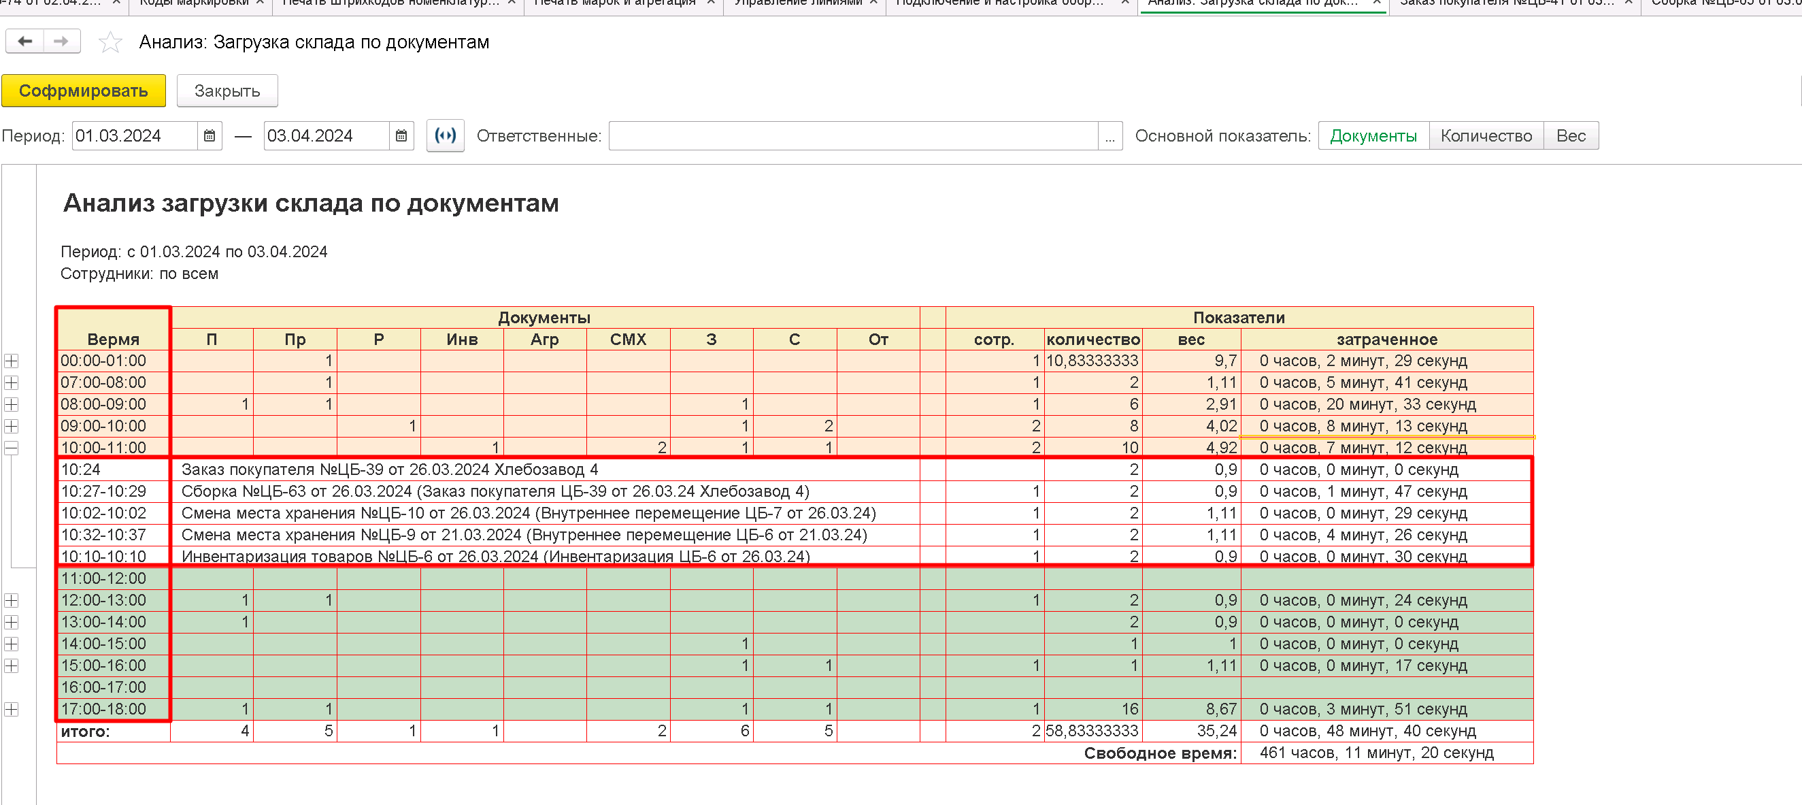1802x805 pixels.
Task: Click the Показатели group header
Action: point(1239,318)
